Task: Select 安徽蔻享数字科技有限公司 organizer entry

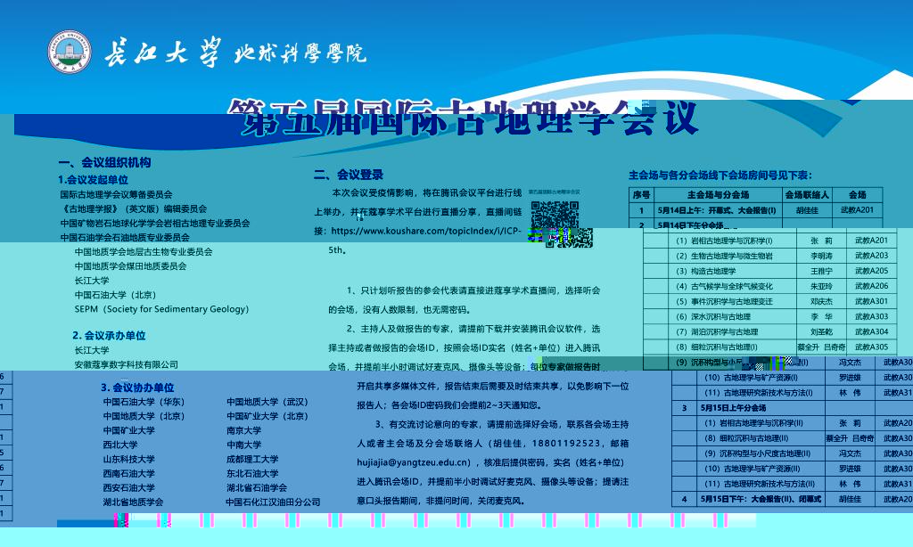Action: (127, 364)
